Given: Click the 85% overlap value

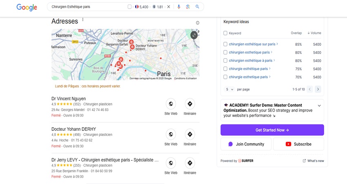Looking at the screenshot, I should [x=298, y=44].
